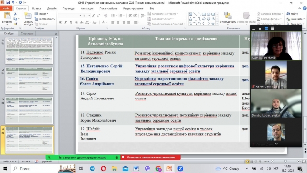Adjust the zoom level slider
The width and height of the screenshot is (307, 173).
pyautogui.click(x=285, y=161)
